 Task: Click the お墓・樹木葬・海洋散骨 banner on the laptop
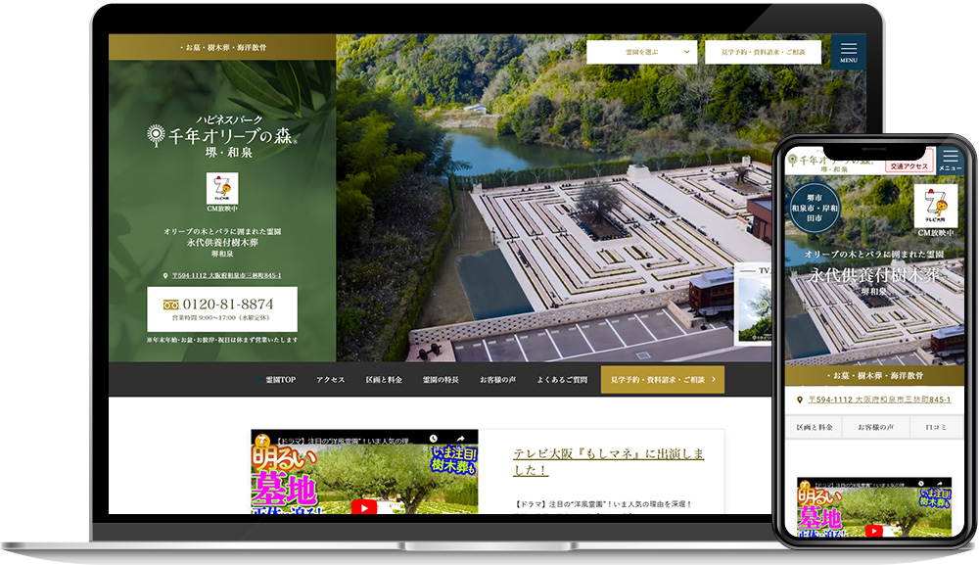[x=222, y=47]
